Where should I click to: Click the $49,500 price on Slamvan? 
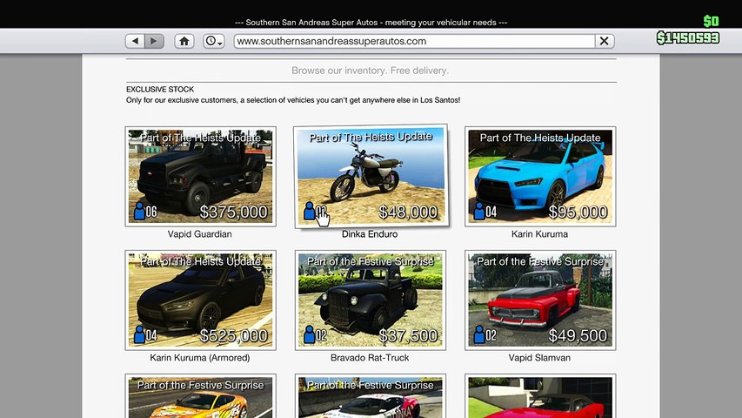click(x=578, y=335)
